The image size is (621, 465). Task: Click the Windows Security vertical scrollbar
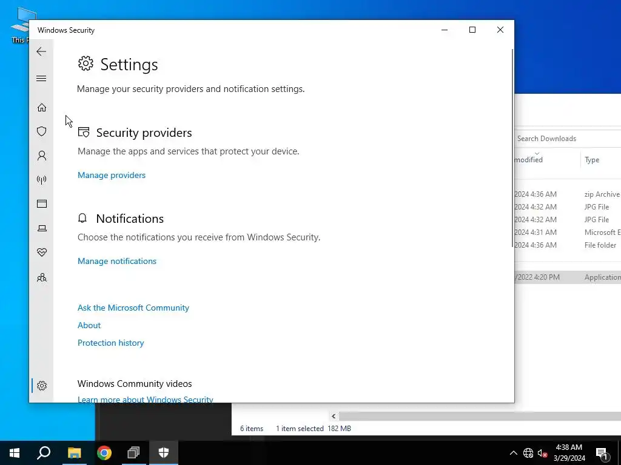point(512,148)
